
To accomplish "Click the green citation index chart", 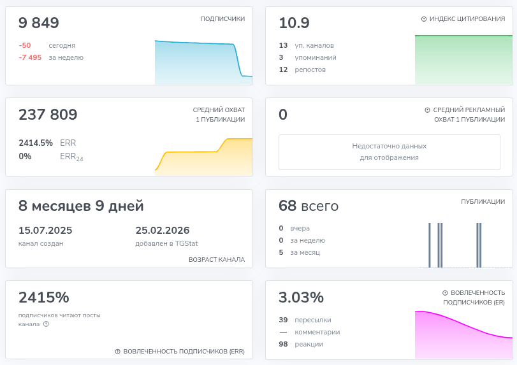I will pyautogui.click(x=463, y=60).
